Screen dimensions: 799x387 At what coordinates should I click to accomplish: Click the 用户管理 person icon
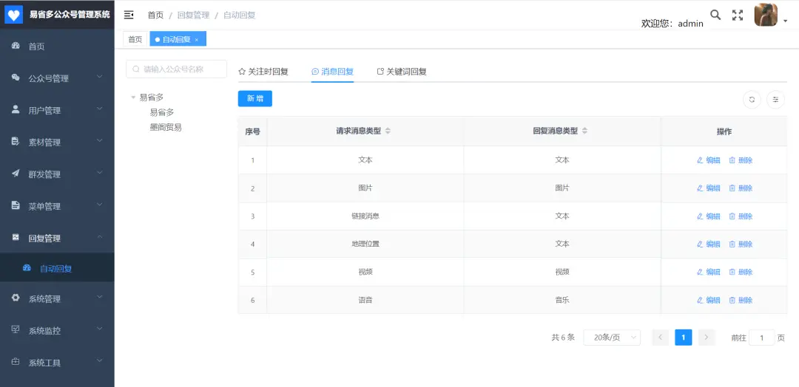point(16,109)
